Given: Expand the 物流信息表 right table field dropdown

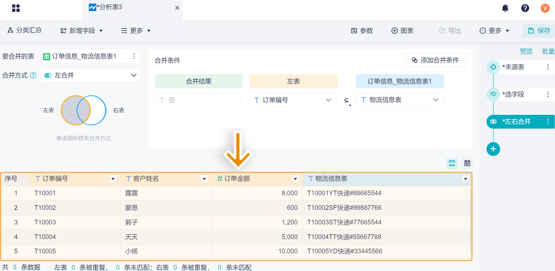Looking at the screenshot, I should [400, 100].
